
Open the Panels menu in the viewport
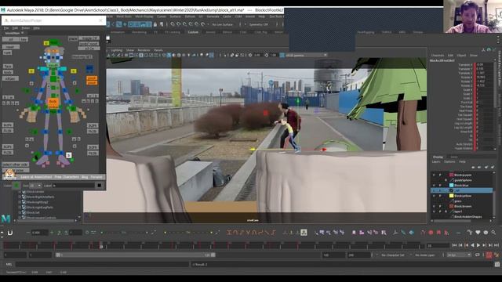click(158, 50)
